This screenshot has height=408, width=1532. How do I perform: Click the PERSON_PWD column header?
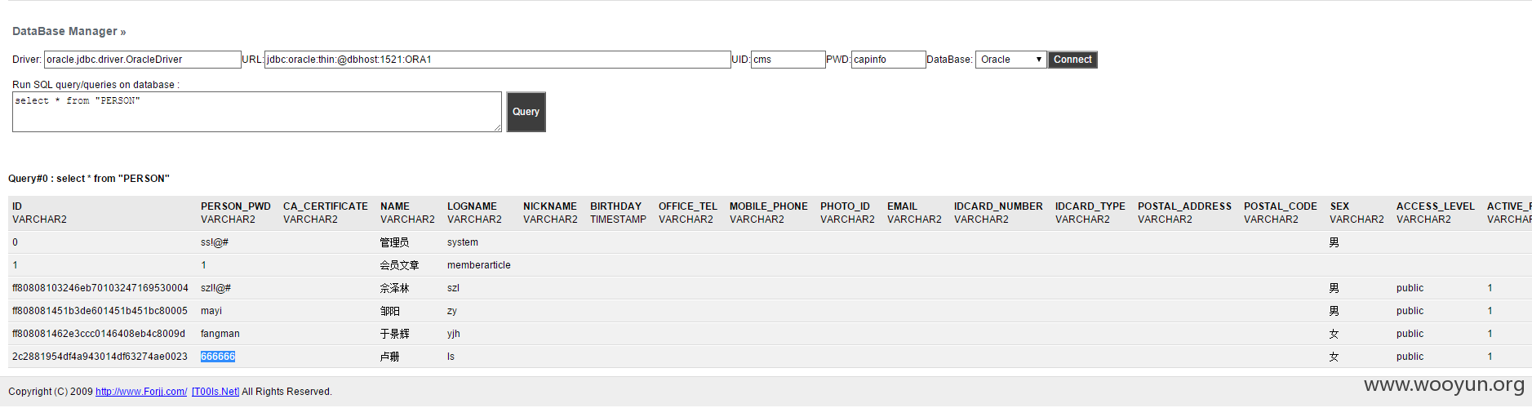tap(236, 206)
